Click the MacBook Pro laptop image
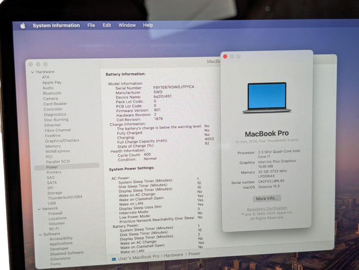The width and height of the screenshot is (359, 270). [x=267, y=98]
